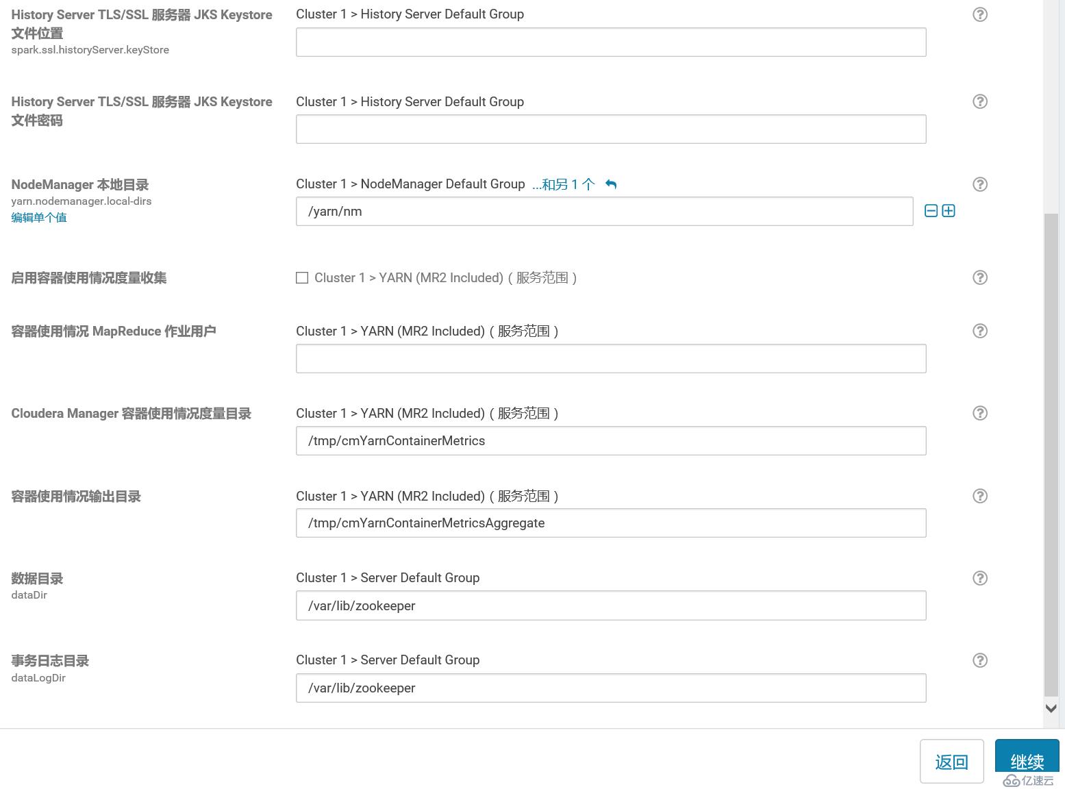
Task: Focus the MapReduce job user input field
Action: point(611,359)
